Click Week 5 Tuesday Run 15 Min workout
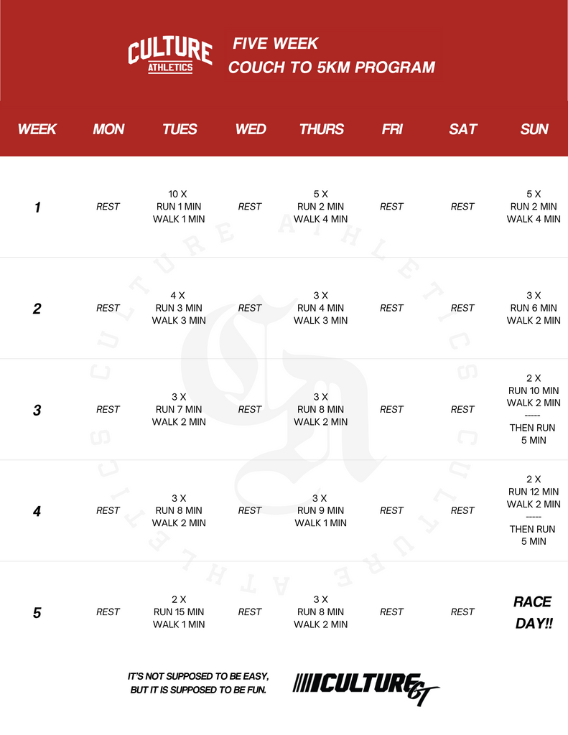Image resolution: width=568 pixels, height=735 pixels. (179, 612)
